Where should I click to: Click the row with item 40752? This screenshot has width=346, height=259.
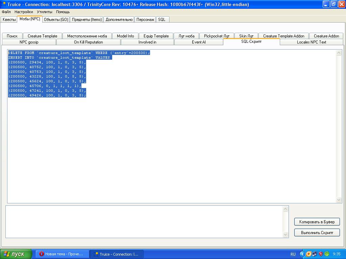pos(47,67)
